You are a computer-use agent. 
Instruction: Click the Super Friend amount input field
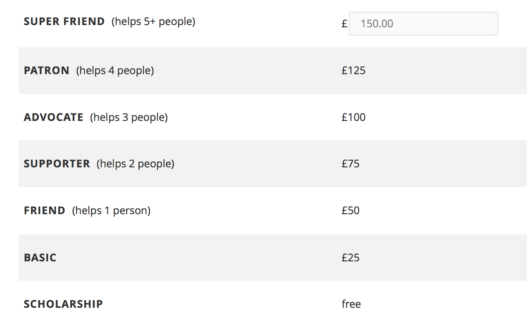[423, 24]
